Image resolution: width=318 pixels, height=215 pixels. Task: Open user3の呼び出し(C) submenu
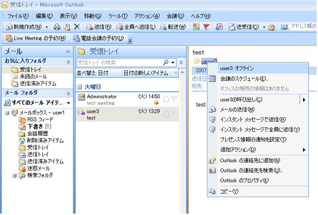[258, 100]
